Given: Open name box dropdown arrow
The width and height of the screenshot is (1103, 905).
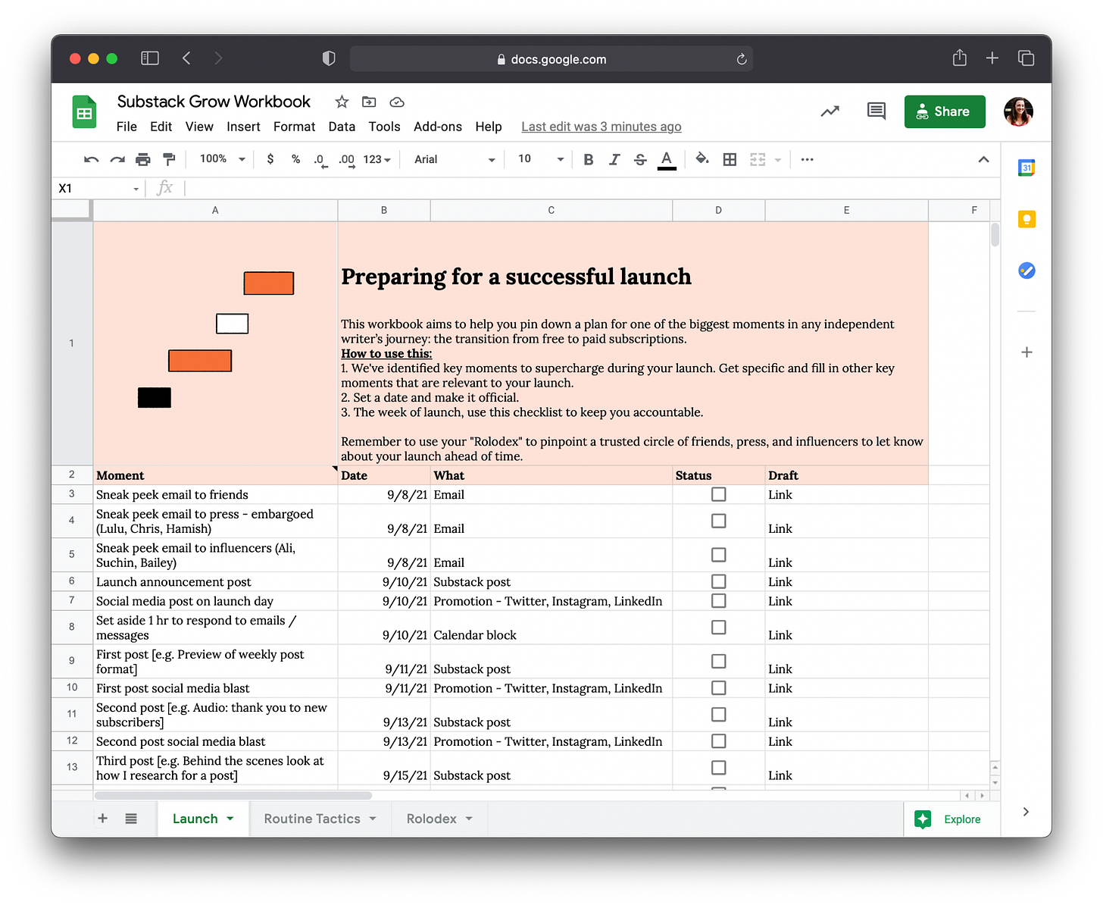Looking at the screenshot, I should point(136,189).
